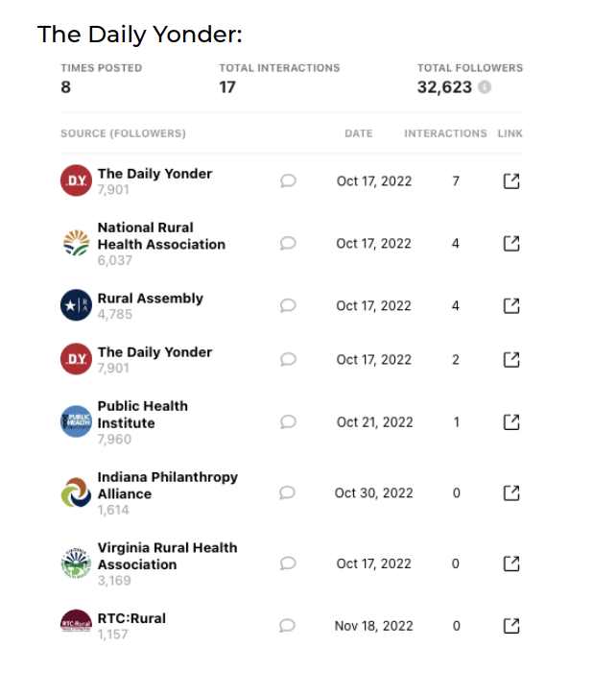The height and width of the screenshot is (695, 593).
Task: Open external link for National Rural Health Association post
Action: pyautogui.click(x=511, y=244)
